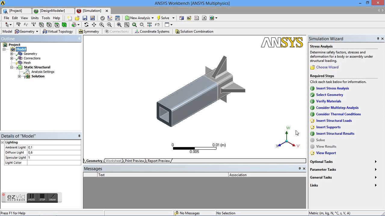Switch to the Worksheet tab
Screen dimensions: 385x216
click(113, 161)
